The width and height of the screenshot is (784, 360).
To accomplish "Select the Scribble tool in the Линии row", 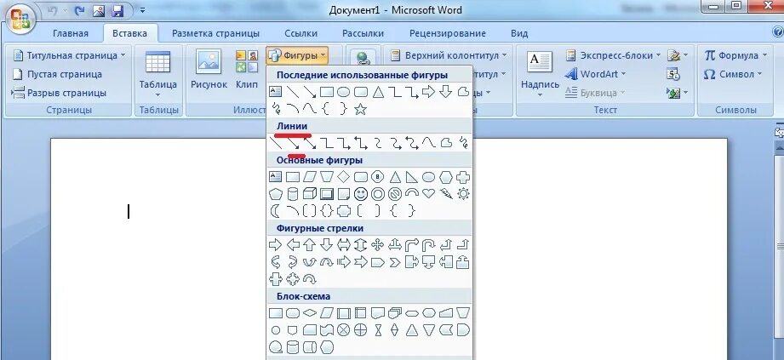I will click(463, 144).
